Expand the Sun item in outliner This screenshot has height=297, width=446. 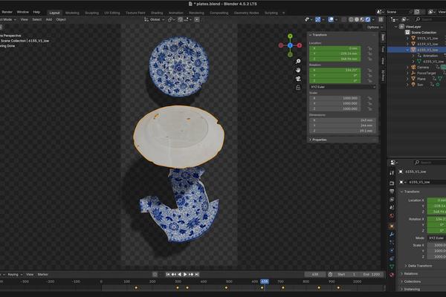click(407, 85)
